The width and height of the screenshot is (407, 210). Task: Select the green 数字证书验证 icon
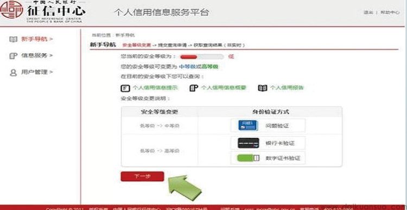coord(248,158)
